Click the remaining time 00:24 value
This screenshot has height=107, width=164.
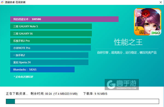[x=49, y=94]
